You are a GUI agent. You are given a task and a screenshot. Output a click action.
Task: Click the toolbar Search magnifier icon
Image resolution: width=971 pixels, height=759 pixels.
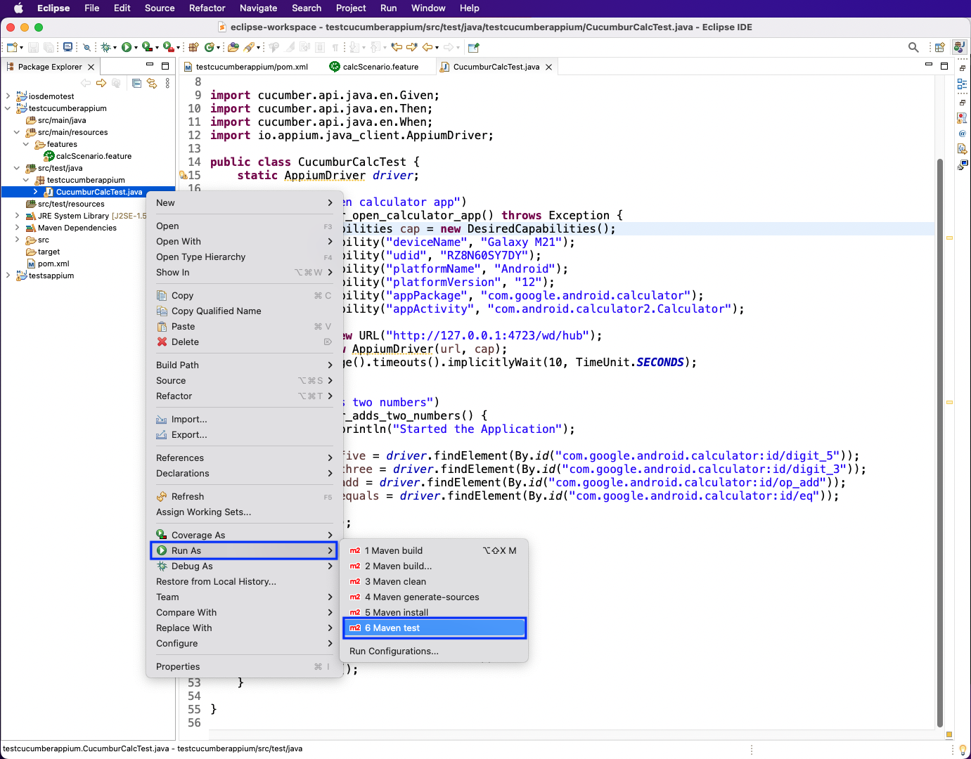click(x=913, y=47)
